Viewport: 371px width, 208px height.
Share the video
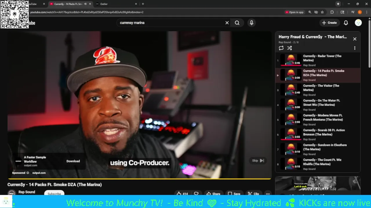[x=213, y=194]
